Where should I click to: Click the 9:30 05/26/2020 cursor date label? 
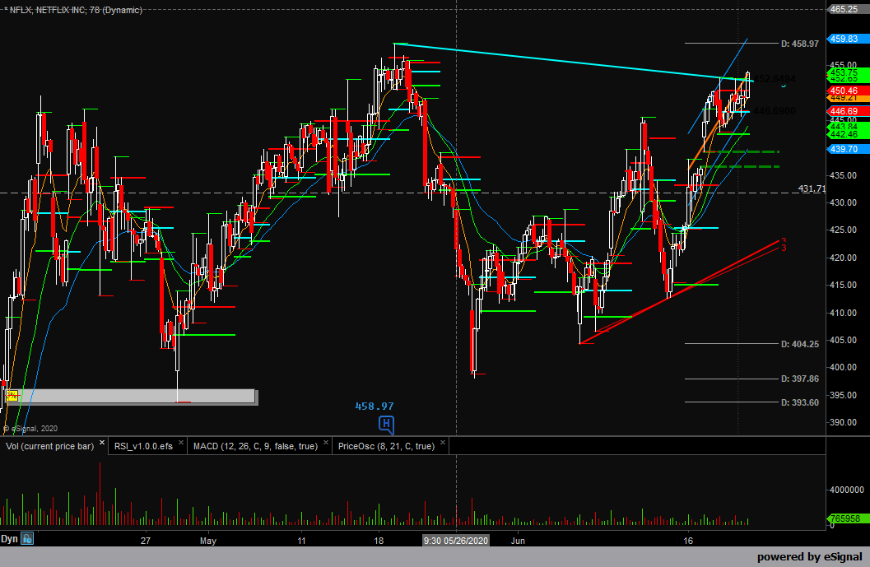pos(456,541)
